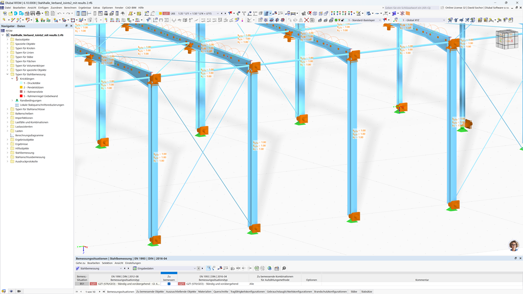Image resolution: width=523 pixels, height=294 pixels.
Task: Click Navigator views camera icon at bottom left
Action: pyautogui.click(x=19, y=291)
